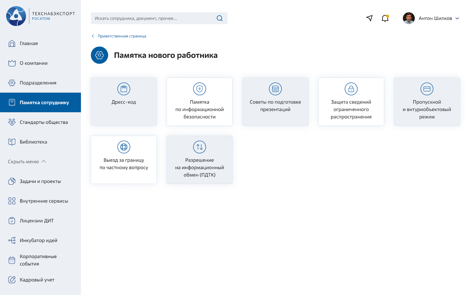Screen dimensions: 474x295
Task: Click the notification bell icon
Action: 385,18
